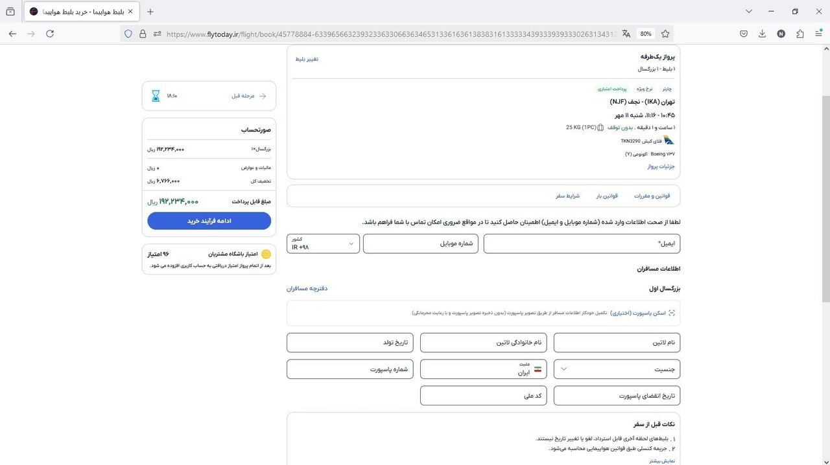Open the دفترچه مسافران passenger book link
This screenshot has height=465, width=830.
tap(307, 288)
